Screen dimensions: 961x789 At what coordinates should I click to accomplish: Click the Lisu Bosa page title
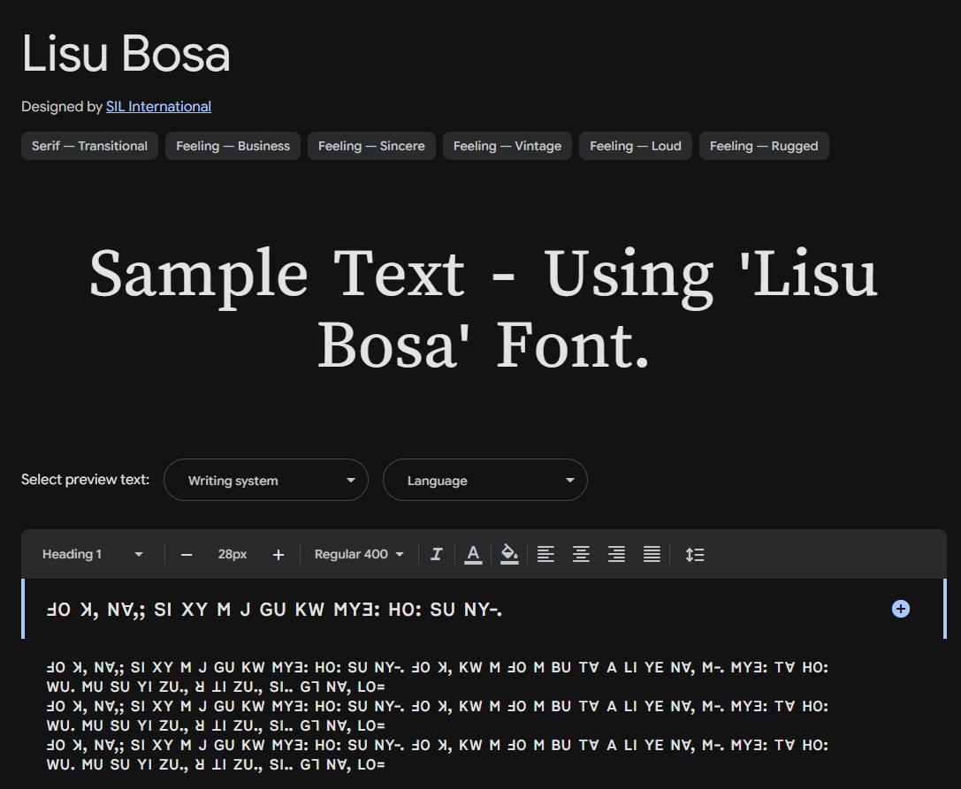pyautogui.click(x=126, y=53)
